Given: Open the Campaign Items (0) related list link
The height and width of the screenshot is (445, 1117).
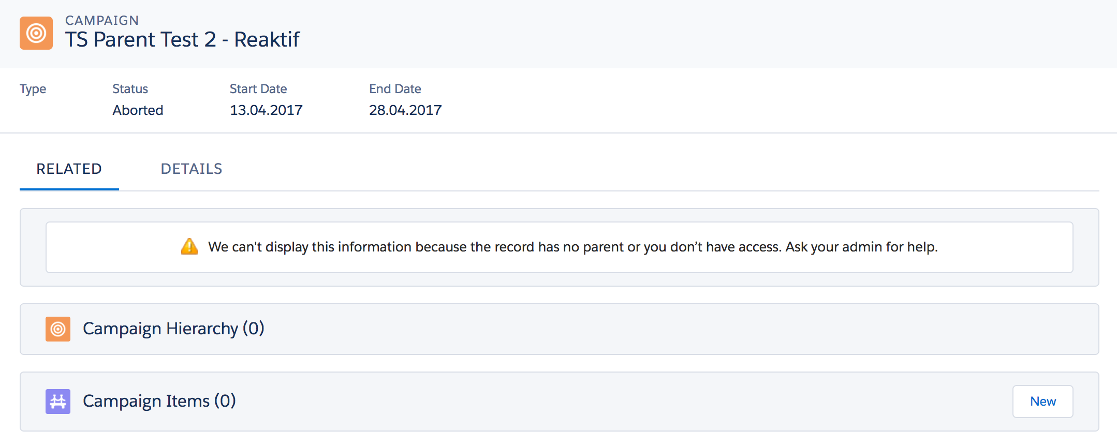Looking at the screenshot, I should (159, 401).
